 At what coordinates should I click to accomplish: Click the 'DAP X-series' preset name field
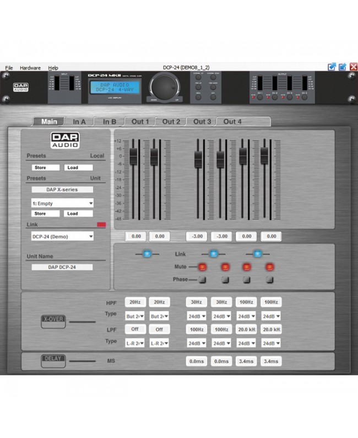click(x=62, y=189)
